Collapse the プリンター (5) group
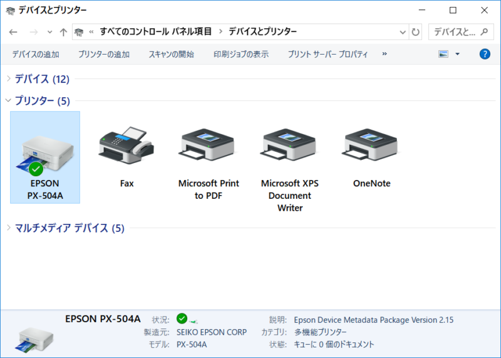 click(8, 100)
